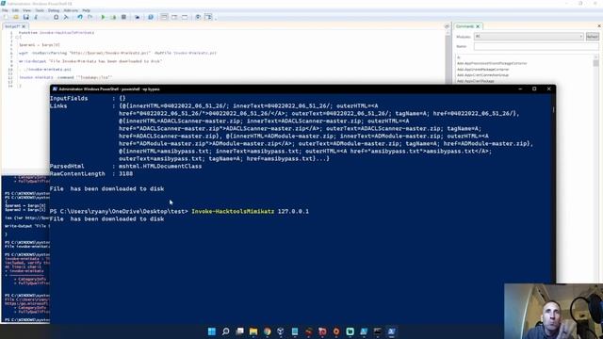Click the Clear console pane icon
Image resolution: width=603 pixels, height=339 pixels.
pyautogui.click(x=66, y=17)
